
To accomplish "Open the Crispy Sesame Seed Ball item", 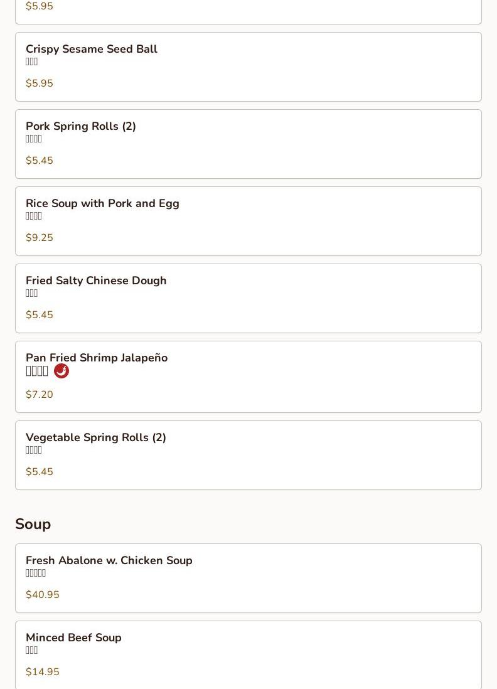I will 92,49.
